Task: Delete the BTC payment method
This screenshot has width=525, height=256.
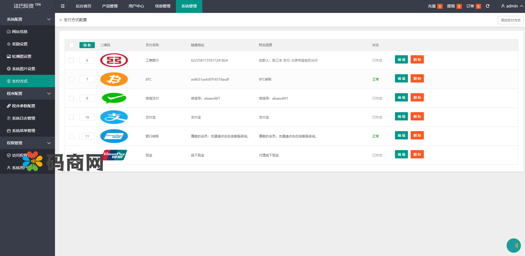Action: 417,79
